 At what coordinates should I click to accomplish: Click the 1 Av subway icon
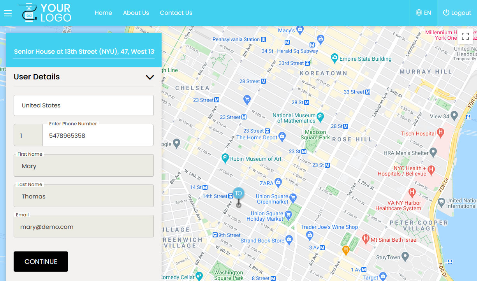(364, 269)
